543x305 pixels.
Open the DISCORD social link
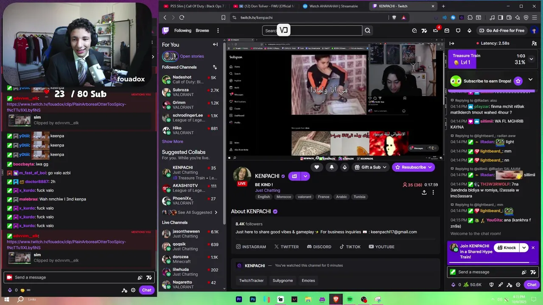[319, 247]
